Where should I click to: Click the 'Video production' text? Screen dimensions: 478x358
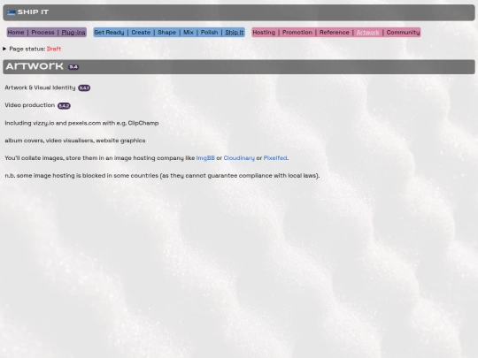pyautogui.click(x=30, y=105)
